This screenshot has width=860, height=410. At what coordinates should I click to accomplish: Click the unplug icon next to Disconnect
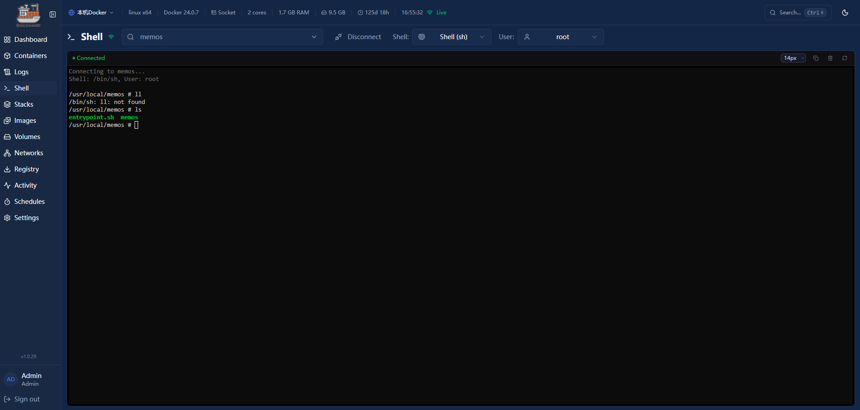point(338,37)
